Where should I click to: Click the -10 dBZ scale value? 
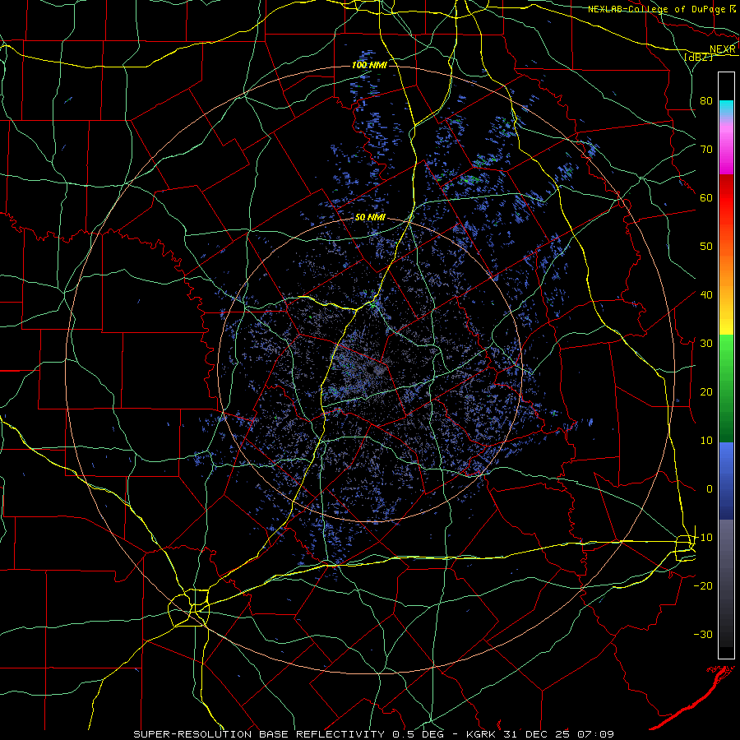click(x=703, y=537)
